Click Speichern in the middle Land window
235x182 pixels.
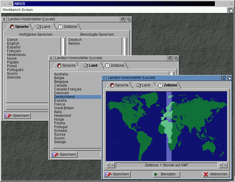pos(64,154)
